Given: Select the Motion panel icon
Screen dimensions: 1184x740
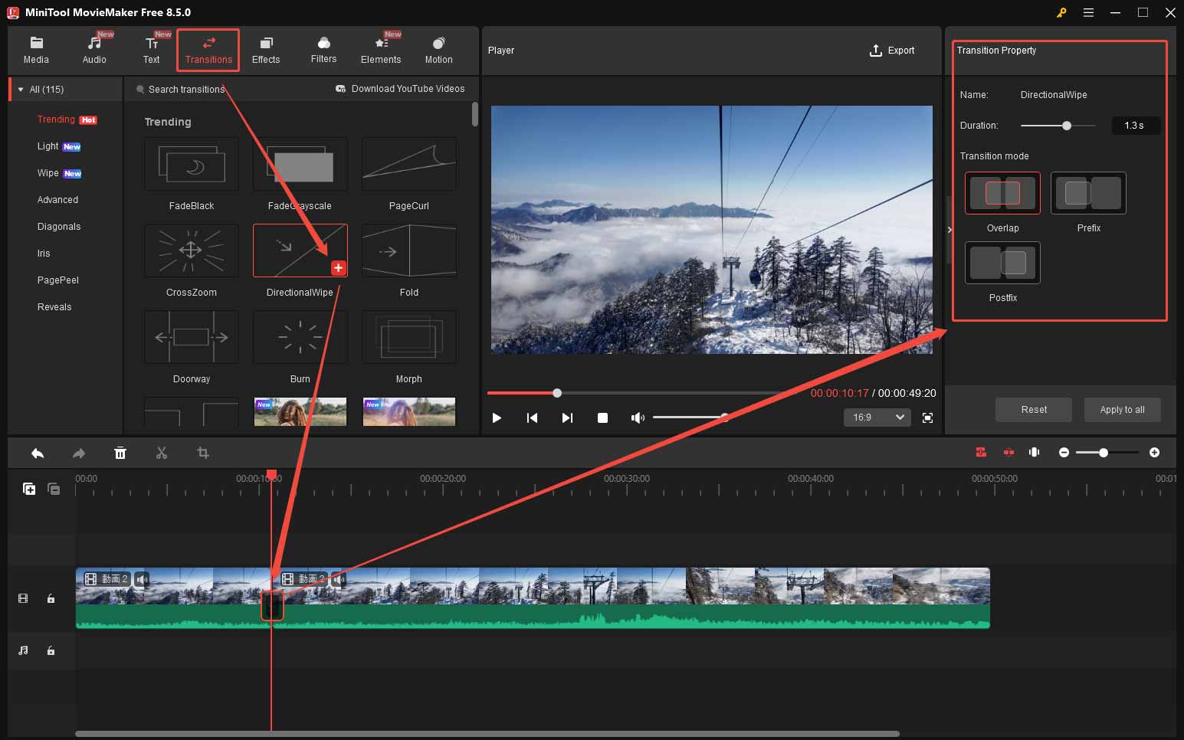Looking at the screenshot, I should (x=438, y=50).
